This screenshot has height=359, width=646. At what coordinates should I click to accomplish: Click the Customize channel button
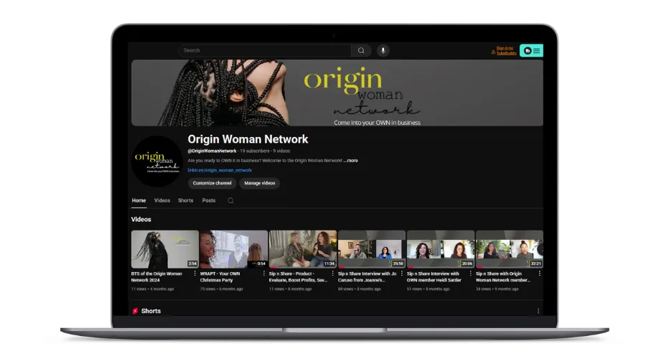click(x=212, y=183)
